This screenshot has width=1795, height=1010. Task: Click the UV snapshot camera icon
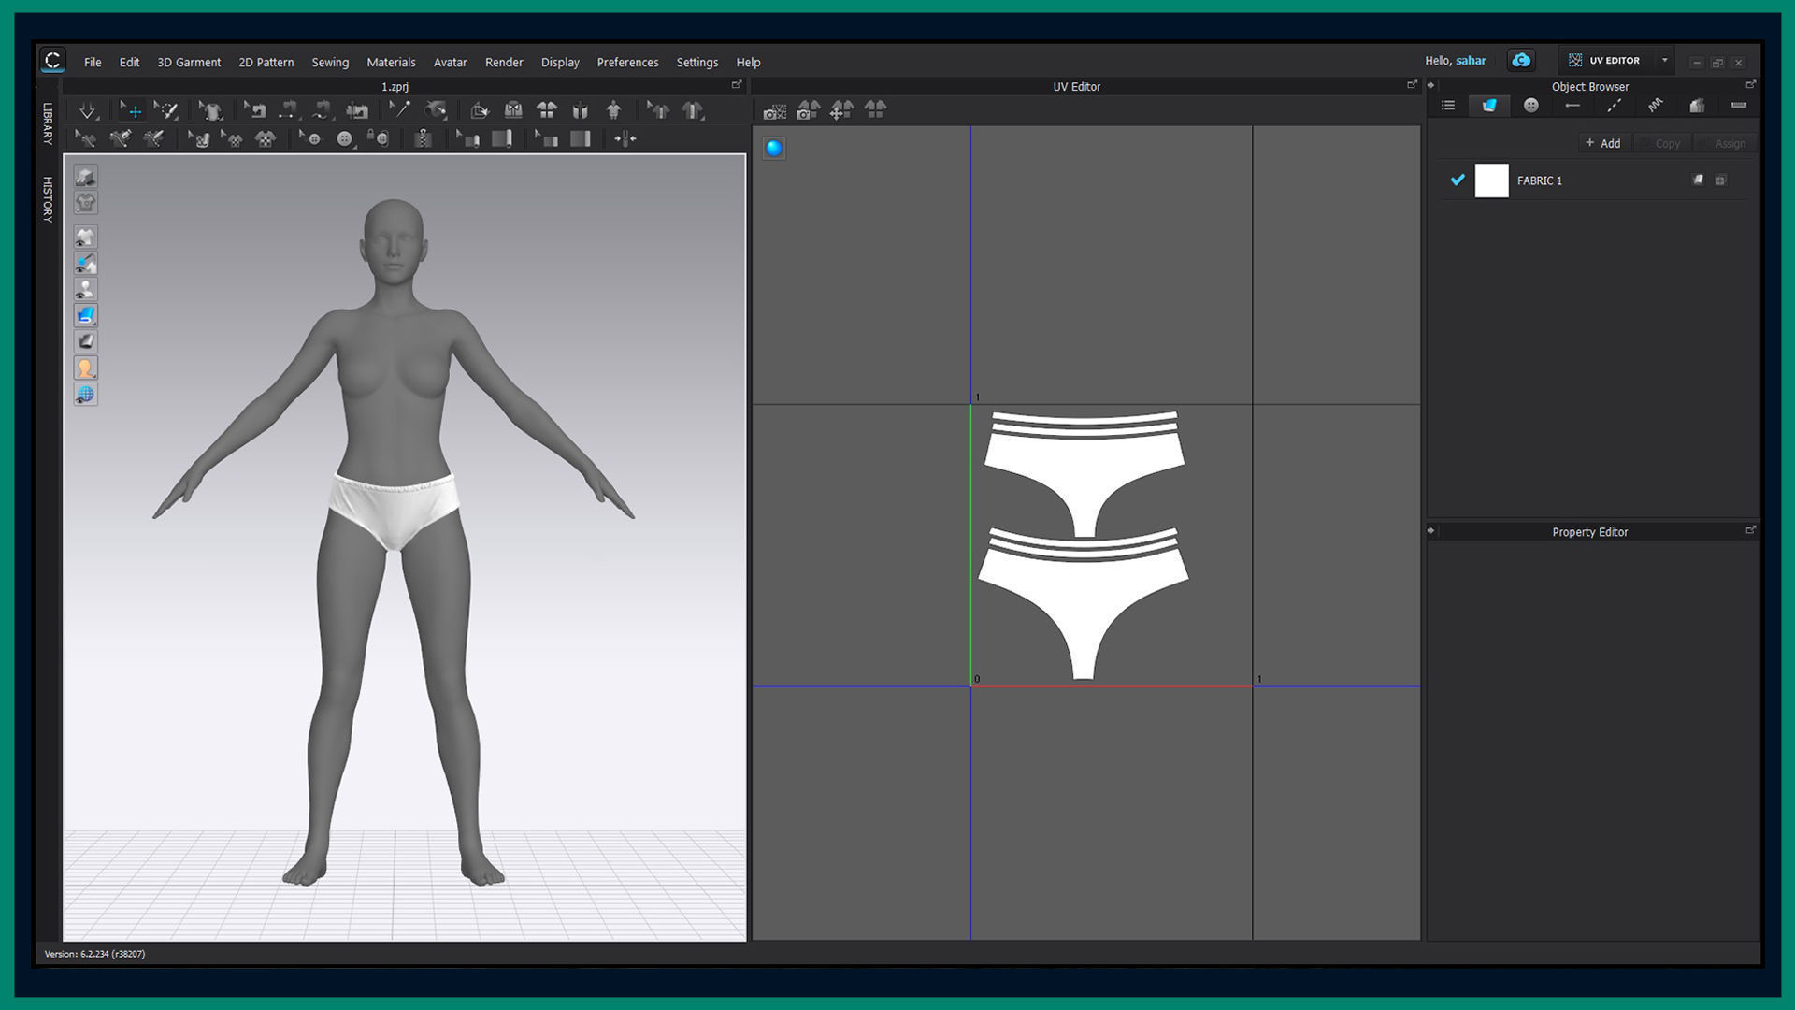[x=774, y=111]
